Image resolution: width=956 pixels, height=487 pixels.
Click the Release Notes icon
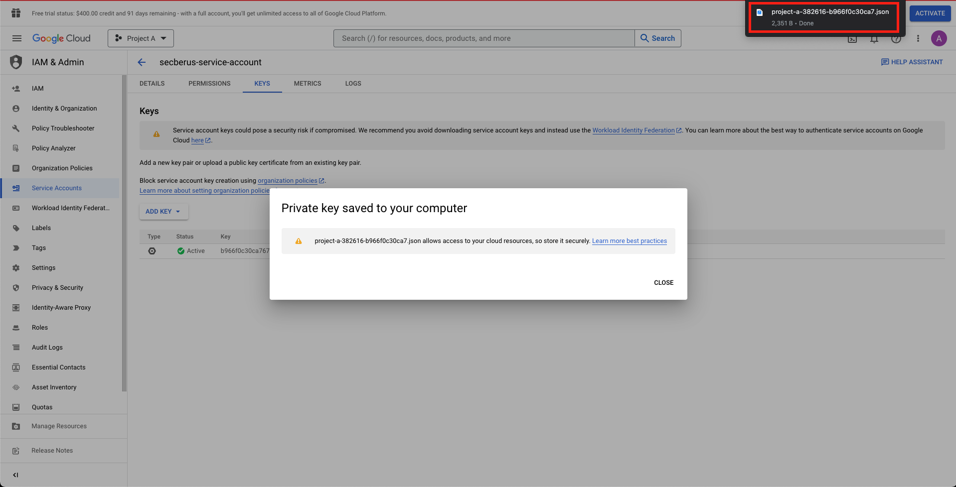16,451
